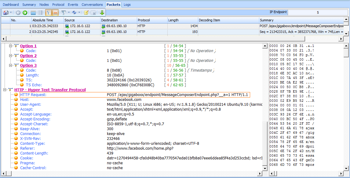Select the X-SVN-Rev value 232466
Screen dimensions: 350x178
pyautogui.click(x=113, y=139)
